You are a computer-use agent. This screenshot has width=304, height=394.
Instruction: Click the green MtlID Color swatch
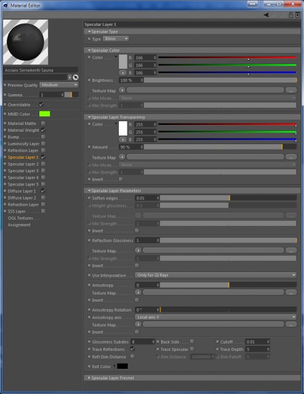(x=44, y=114)
